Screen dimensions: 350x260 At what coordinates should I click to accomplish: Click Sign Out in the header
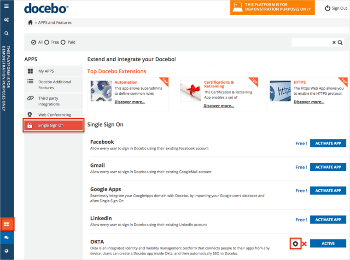pos(336,8)
